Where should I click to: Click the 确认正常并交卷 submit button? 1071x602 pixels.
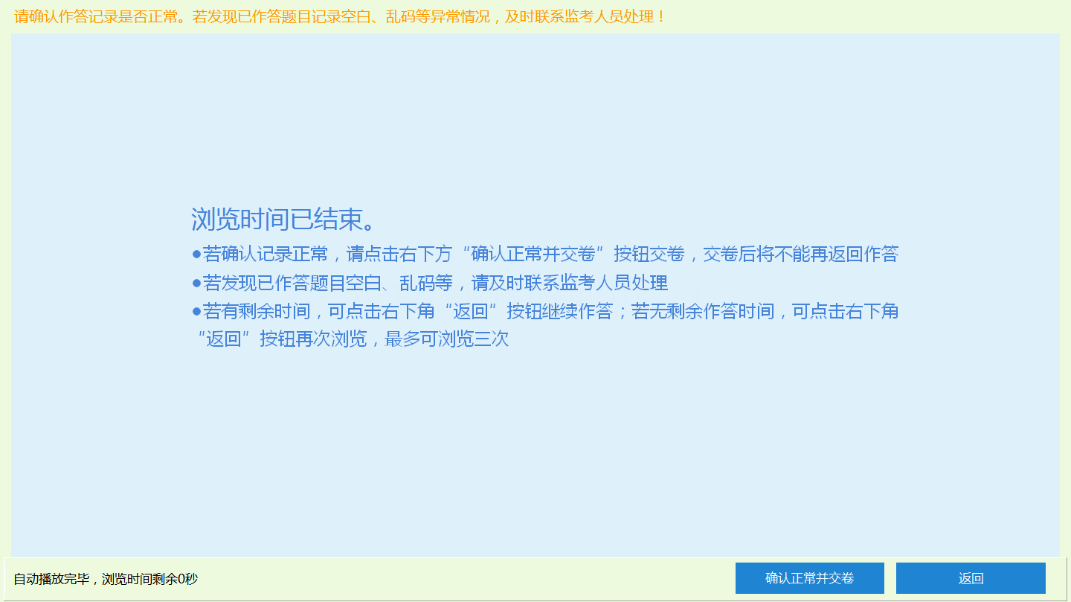tap(809, 577)
